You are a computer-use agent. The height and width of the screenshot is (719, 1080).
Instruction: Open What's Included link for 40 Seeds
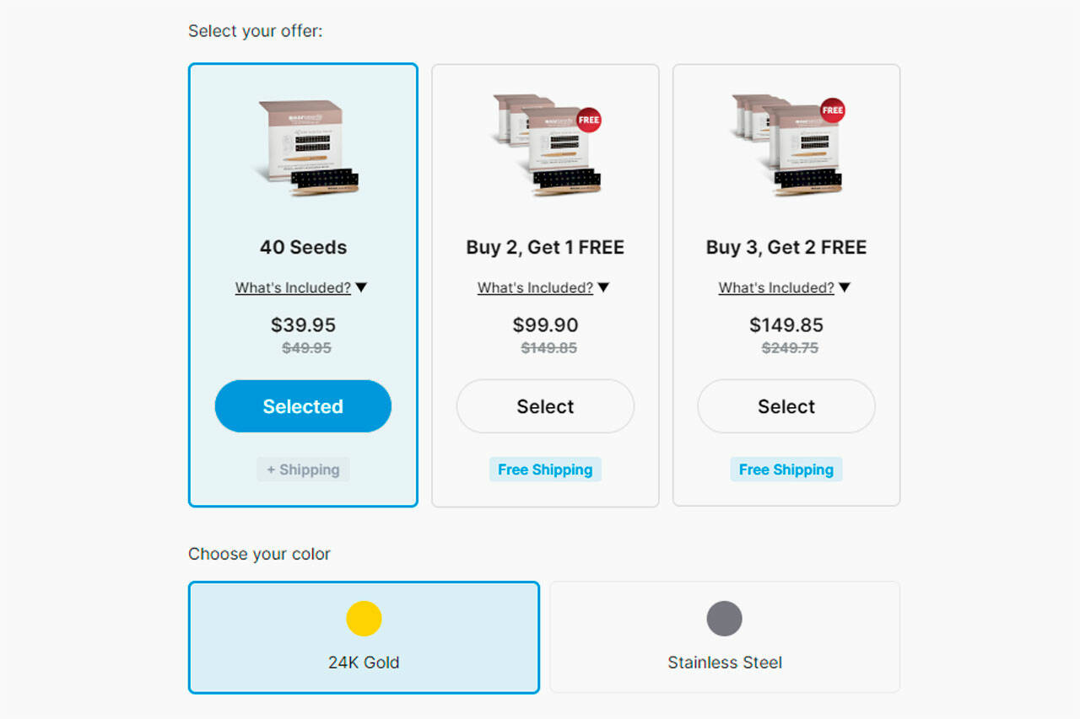pyautogui.click(x=293, y=287)
